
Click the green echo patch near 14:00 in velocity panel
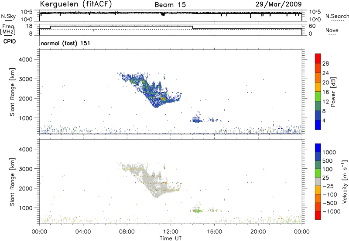[x=197, y=210]
